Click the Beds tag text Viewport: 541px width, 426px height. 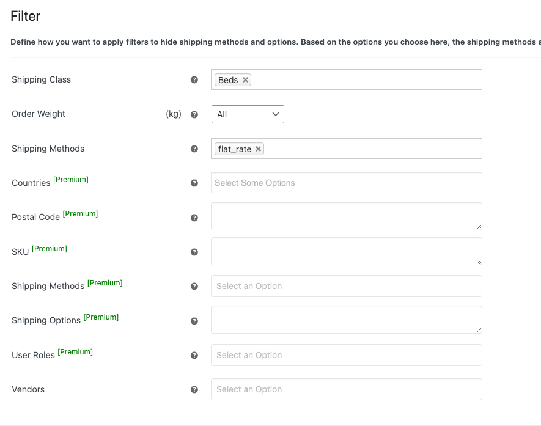click(x=228, y=80)
